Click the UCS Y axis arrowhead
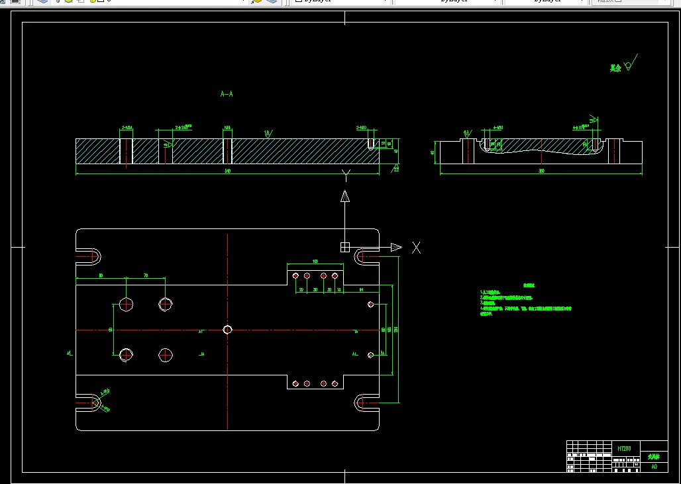Viewport: 681px width, 484px height. [x=345, y=196]
